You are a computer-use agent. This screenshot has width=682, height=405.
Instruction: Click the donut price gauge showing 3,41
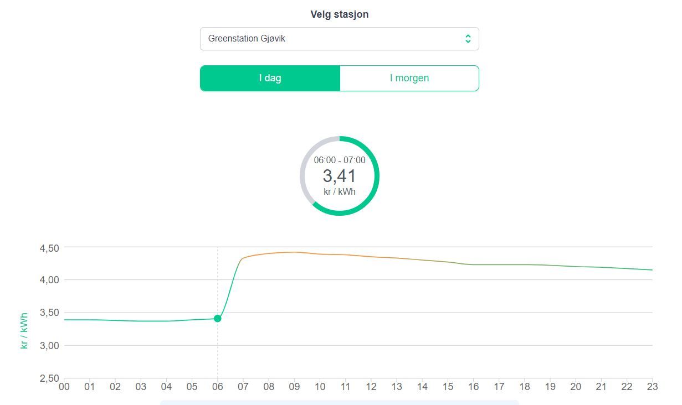[340, 175]
